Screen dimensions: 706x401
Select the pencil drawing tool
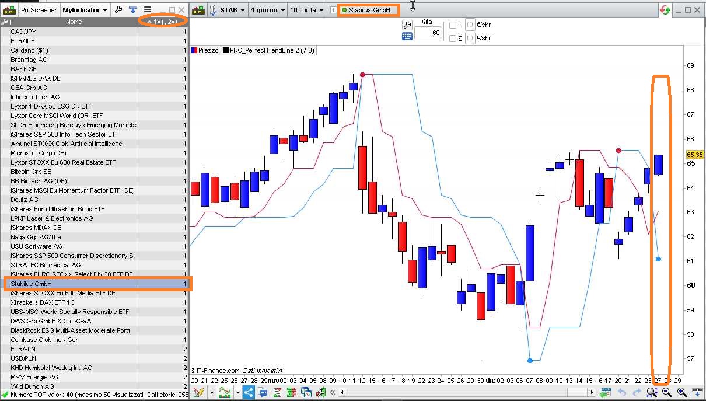pos(198,392)
